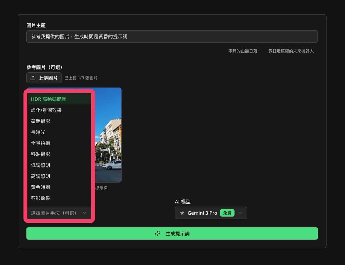Click the upload arrow icon on 上傳圖片 button
This screenshot has width=345, height=265.
[33, 78]
